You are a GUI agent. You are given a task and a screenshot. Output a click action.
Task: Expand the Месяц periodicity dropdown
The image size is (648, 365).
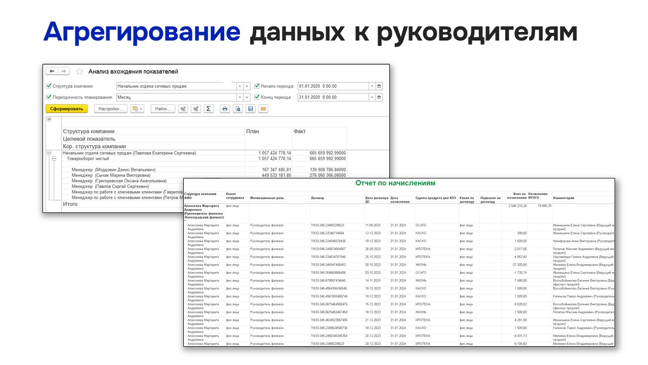(x=240, y=97)
